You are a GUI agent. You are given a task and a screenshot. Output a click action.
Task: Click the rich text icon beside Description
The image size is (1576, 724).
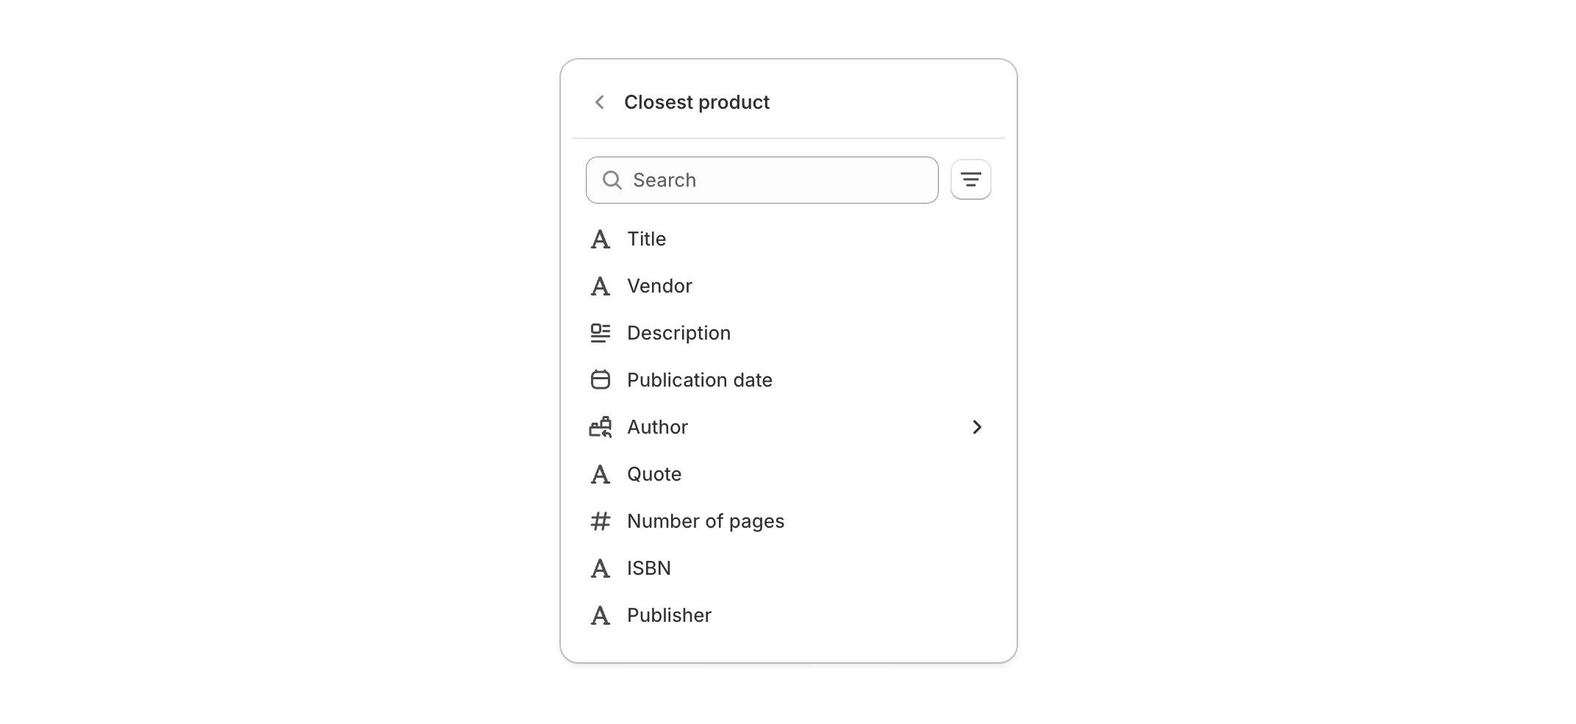(601, 333)
